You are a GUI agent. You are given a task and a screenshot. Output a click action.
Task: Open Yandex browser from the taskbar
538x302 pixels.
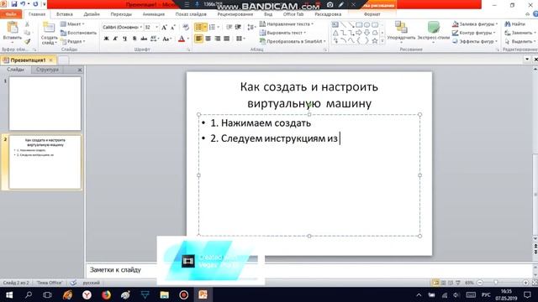87,294
